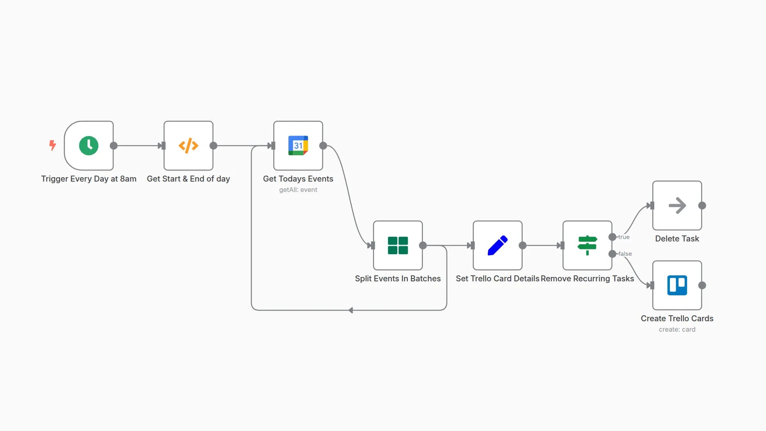766x431 pixels.
Task: Click the Delete Task output connector
Action: coord(702,206)
